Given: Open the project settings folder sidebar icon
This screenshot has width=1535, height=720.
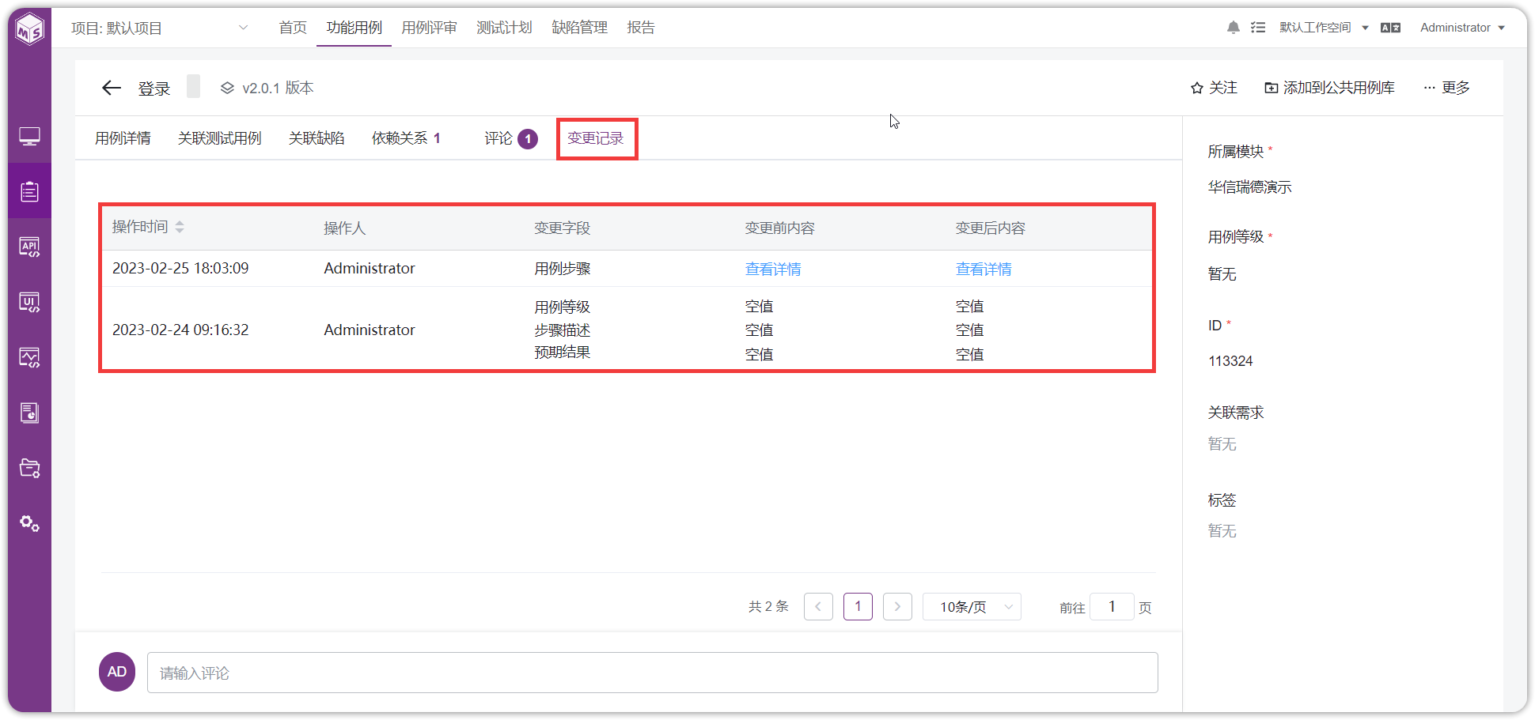Looking at the screenshot, I should 30,468.
